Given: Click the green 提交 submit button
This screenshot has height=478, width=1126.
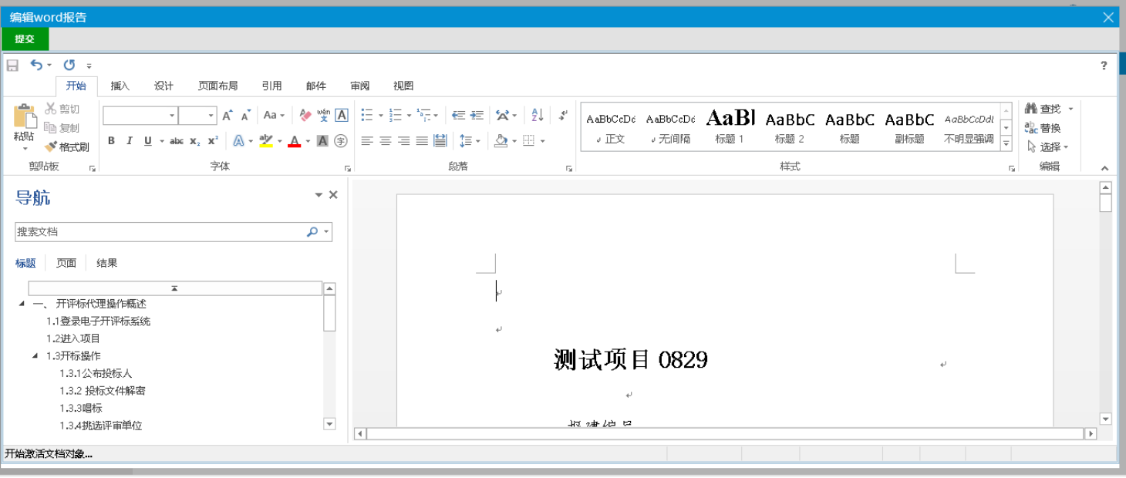Looking at the screenshot, I should tap(25, 39).
